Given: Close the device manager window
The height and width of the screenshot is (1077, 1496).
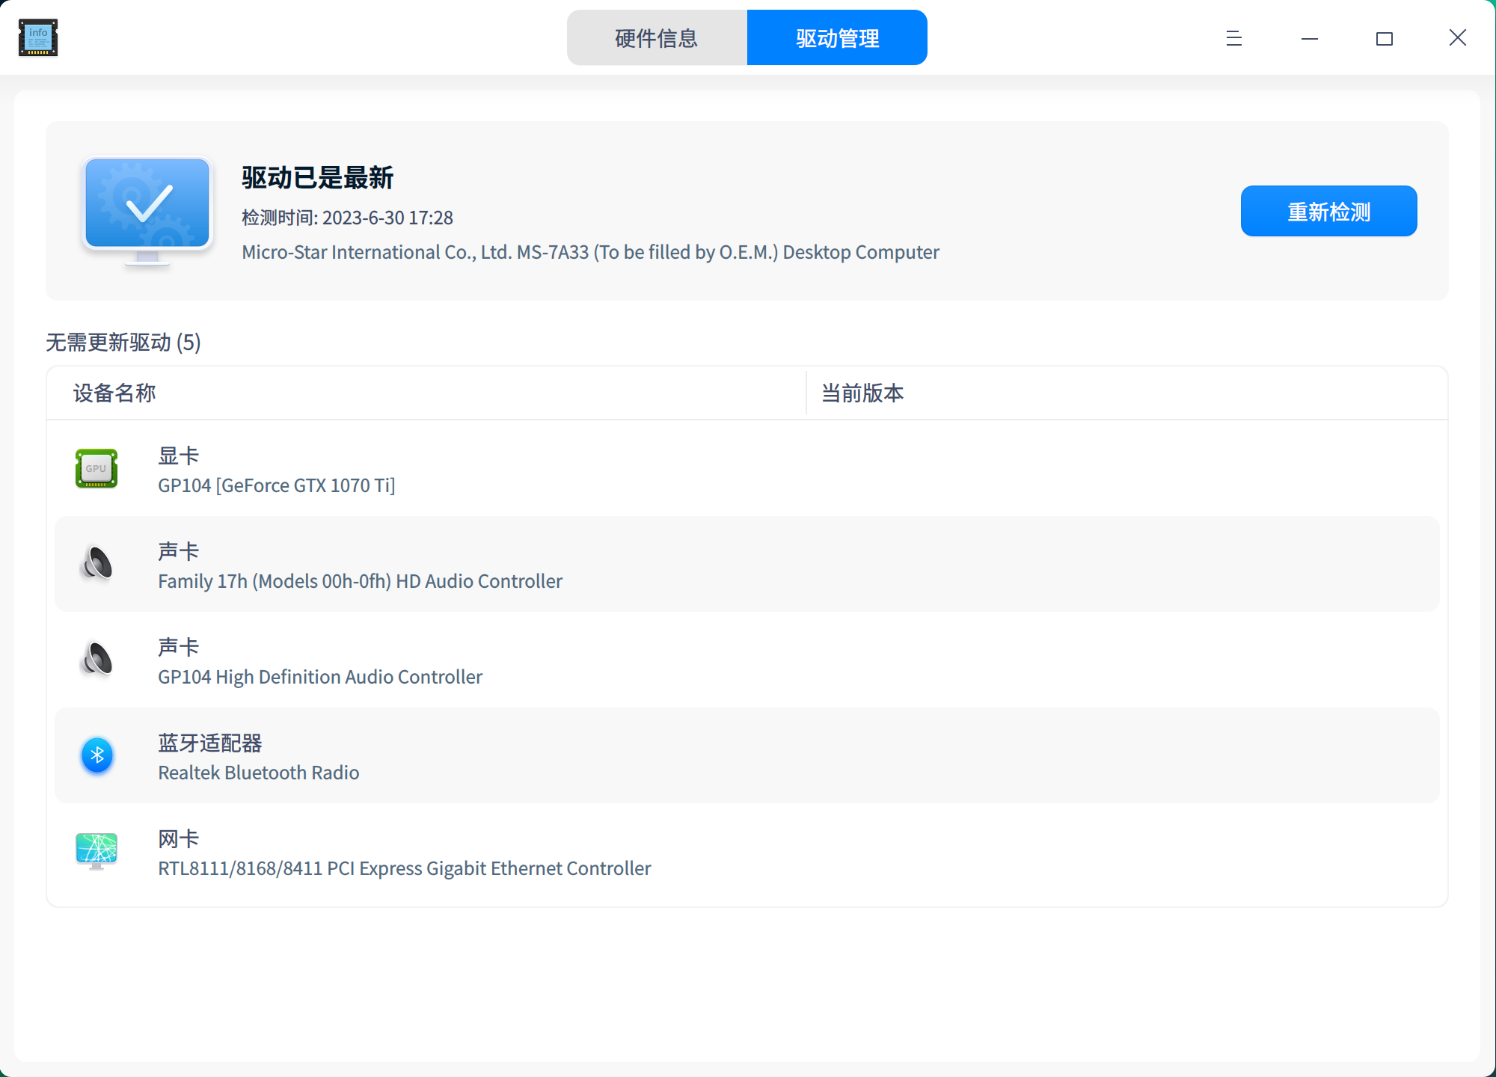Looking at the screenshot, I should [1458, 38].
